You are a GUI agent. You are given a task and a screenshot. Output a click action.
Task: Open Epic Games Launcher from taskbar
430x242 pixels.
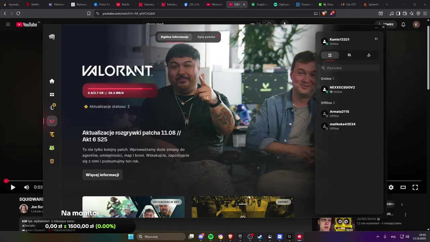(240, 237)
